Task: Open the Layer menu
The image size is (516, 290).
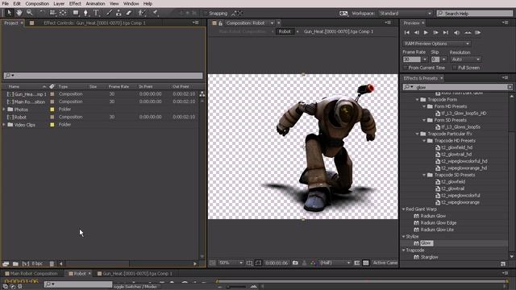Action: click(59, 3)
